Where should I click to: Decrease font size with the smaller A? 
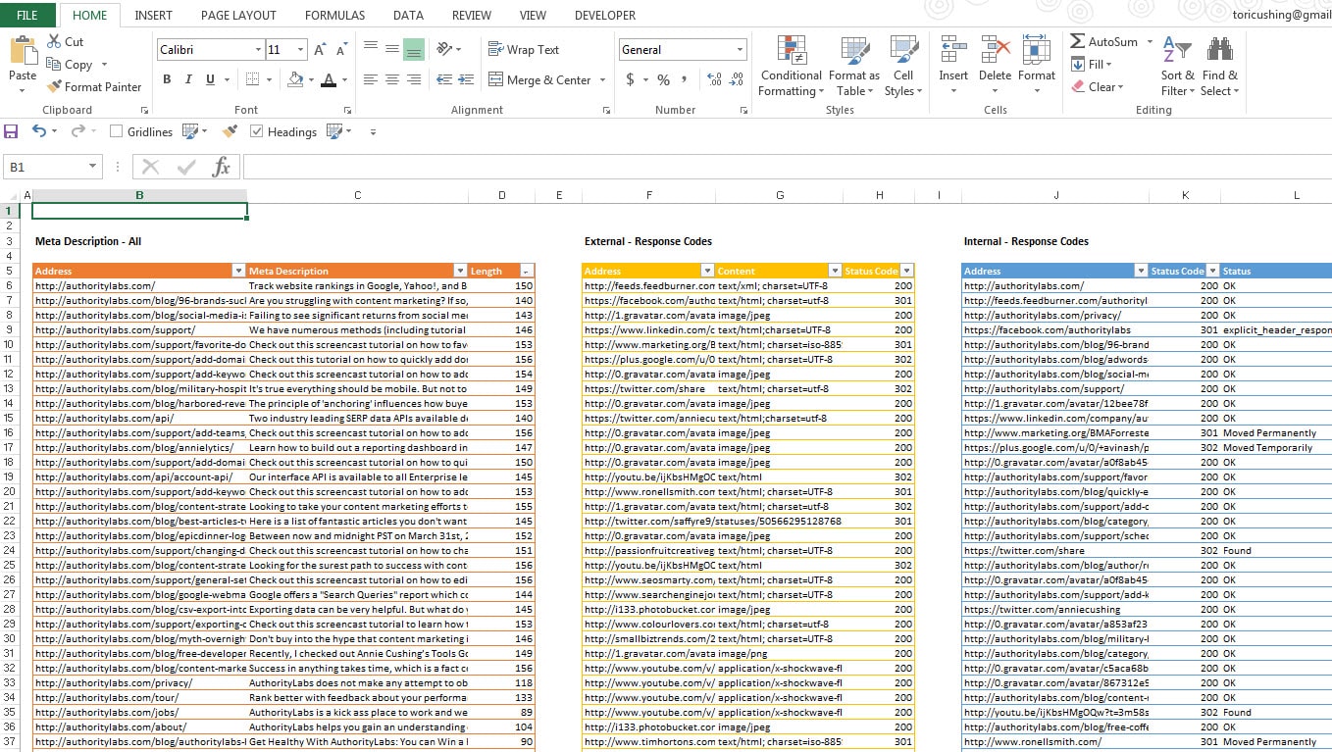[342, 49]
